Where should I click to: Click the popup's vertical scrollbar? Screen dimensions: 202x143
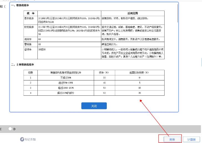(x=178, y=13)
